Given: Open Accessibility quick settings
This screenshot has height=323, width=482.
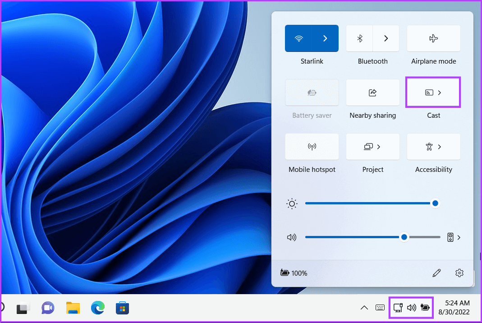Looking at the screenshot, I should [x=433, y=147].
